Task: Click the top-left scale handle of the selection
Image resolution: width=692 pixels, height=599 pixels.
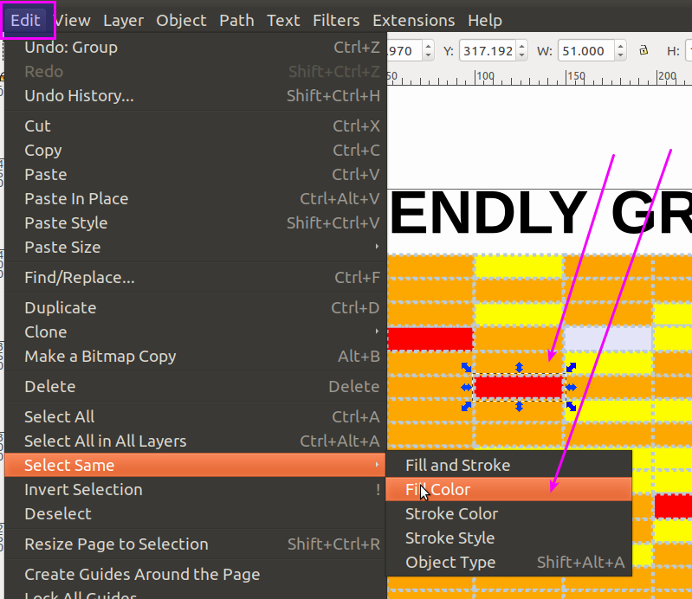Action: (x=466, y=368)
